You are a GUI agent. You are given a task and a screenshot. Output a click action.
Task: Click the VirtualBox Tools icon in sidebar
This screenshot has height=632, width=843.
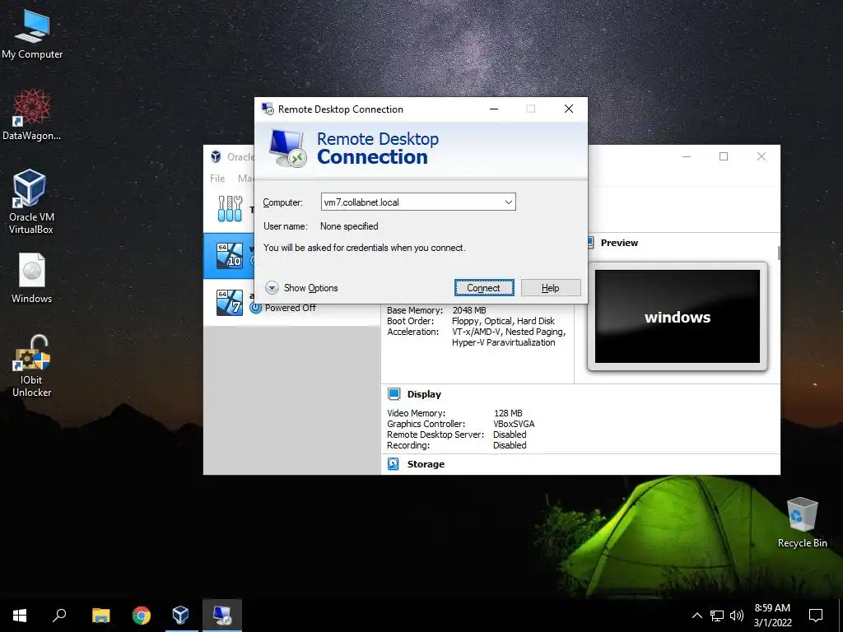(231, 208)
